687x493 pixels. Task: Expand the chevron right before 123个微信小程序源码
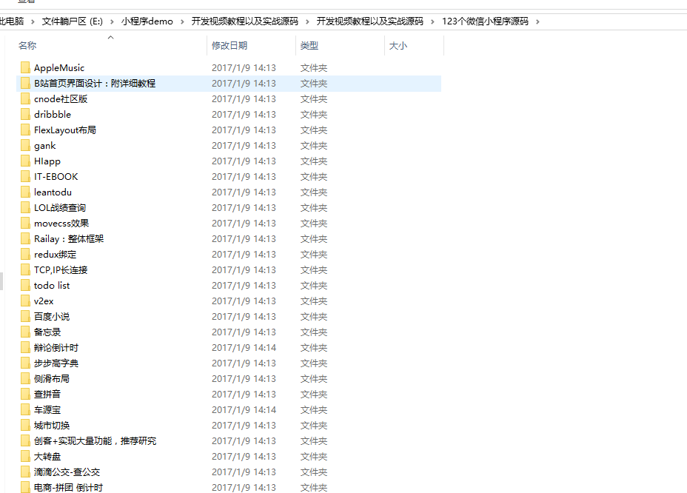(x=432, y=21)
